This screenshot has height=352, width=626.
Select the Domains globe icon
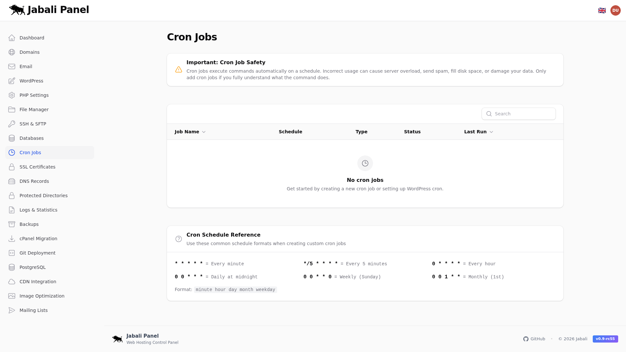(12, 52)
